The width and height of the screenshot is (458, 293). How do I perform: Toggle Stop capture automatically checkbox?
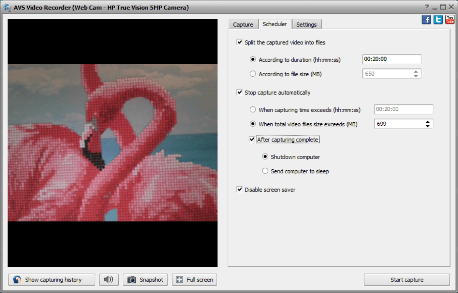click(239, 92)
